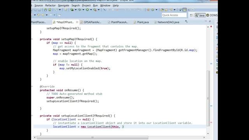This screenshot has height=140, width=249.
Task: Switch to the Java perspective
Action: click(x=200, y=15)
